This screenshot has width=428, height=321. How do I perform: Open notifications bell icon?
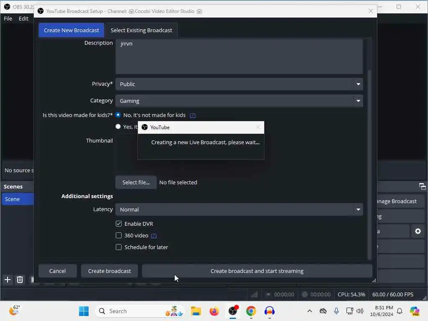tap(400, 311)
